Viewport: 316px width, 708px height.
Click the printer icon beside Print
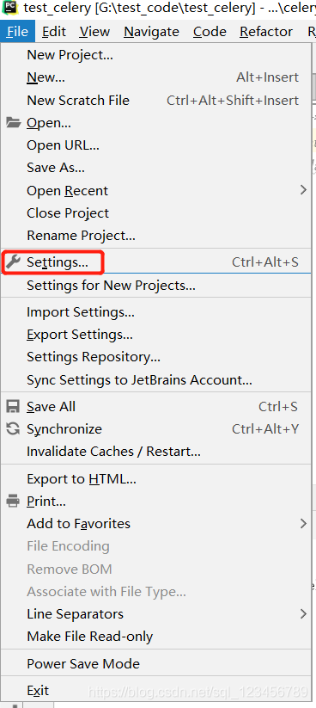pos(14,501)
